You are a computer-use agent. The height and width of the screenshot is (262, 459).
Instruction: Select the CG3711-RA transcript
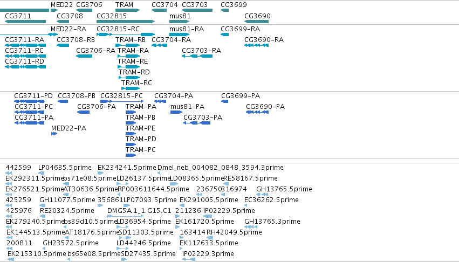[x=25, y=45]
